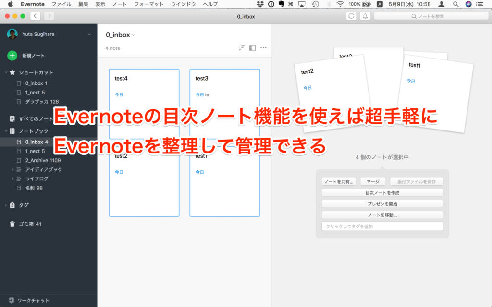This screenshot has height=307, width=492.
Task: Click the AirPlay display icon in menu bar
Action: (302, 4)
